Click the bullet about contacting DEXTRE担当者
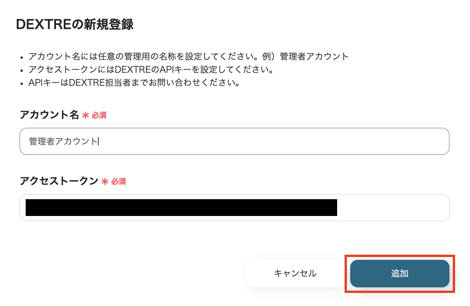 (135, 83)
